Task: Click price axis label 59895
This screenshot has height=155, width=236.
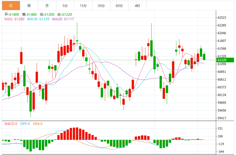Action: point(222,103)
